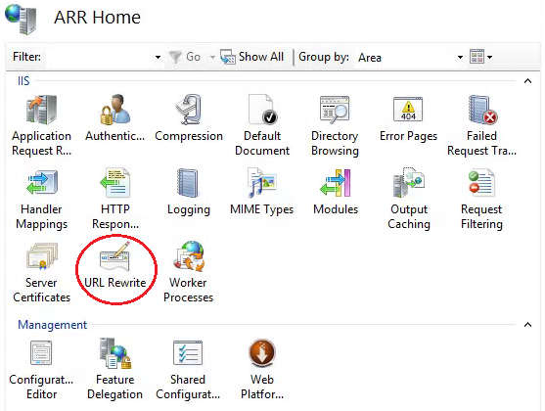This screenshot has width=545, height=411.
Task: Click the Go filter button
Action: click(x=185, y=57)
